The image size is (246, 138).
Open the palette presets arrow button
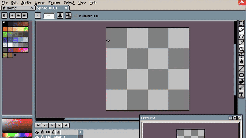point(12,15)
